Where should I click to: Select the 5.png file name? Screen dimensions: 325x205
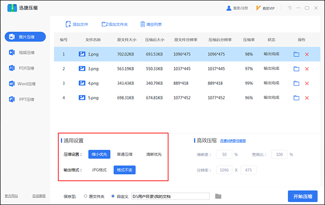(x=93, y=98)
